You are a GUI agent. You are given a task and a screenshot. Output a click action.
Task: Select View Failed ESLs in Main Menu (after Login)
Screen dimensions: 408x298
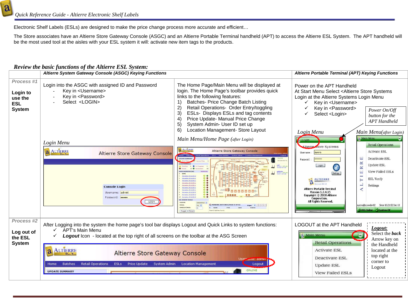pyautogui.click(x=381, y=172)
